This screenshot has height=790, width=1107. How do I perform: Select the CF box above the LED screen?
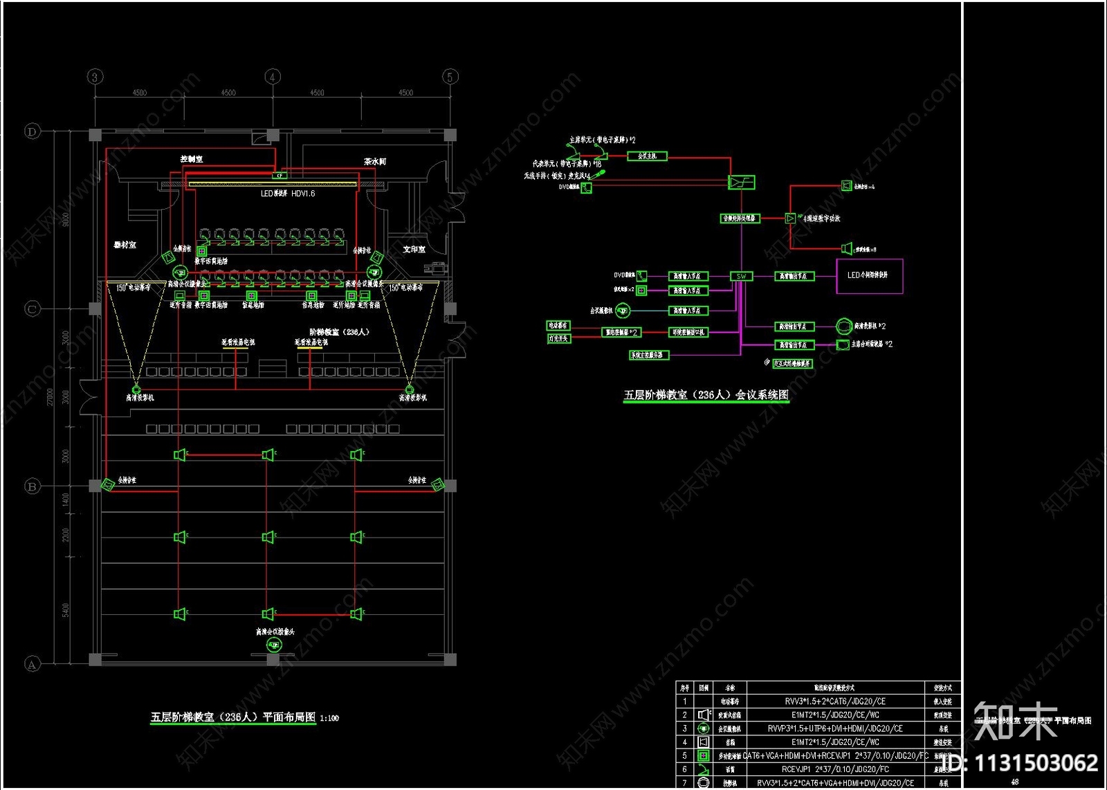pyautogui.click(x=280, y=176)
